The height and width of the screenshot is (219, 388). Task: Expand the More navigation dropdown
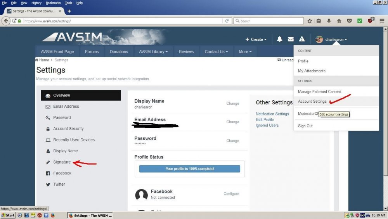245,52
